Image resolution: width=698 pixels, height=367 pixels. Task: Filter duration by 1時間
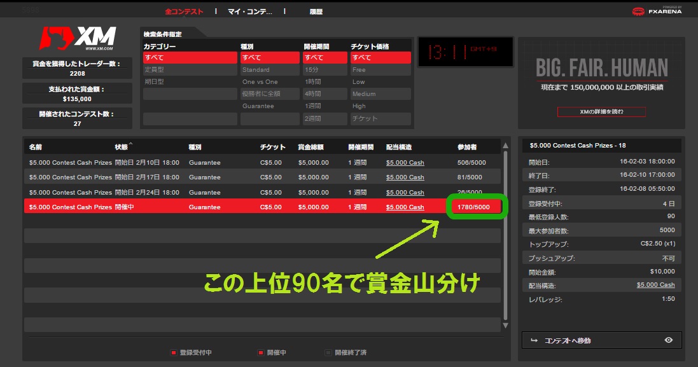[325, 82]
